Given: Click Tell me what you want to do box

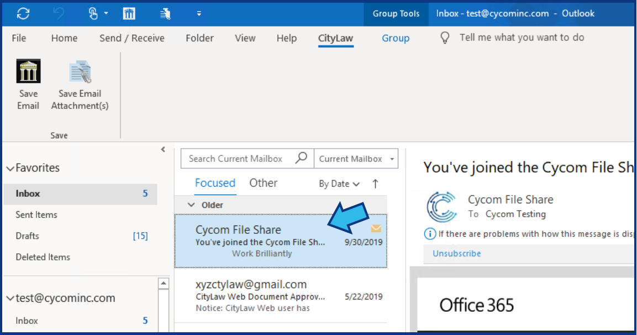Looking at the screenshot, I should point(522,38).
